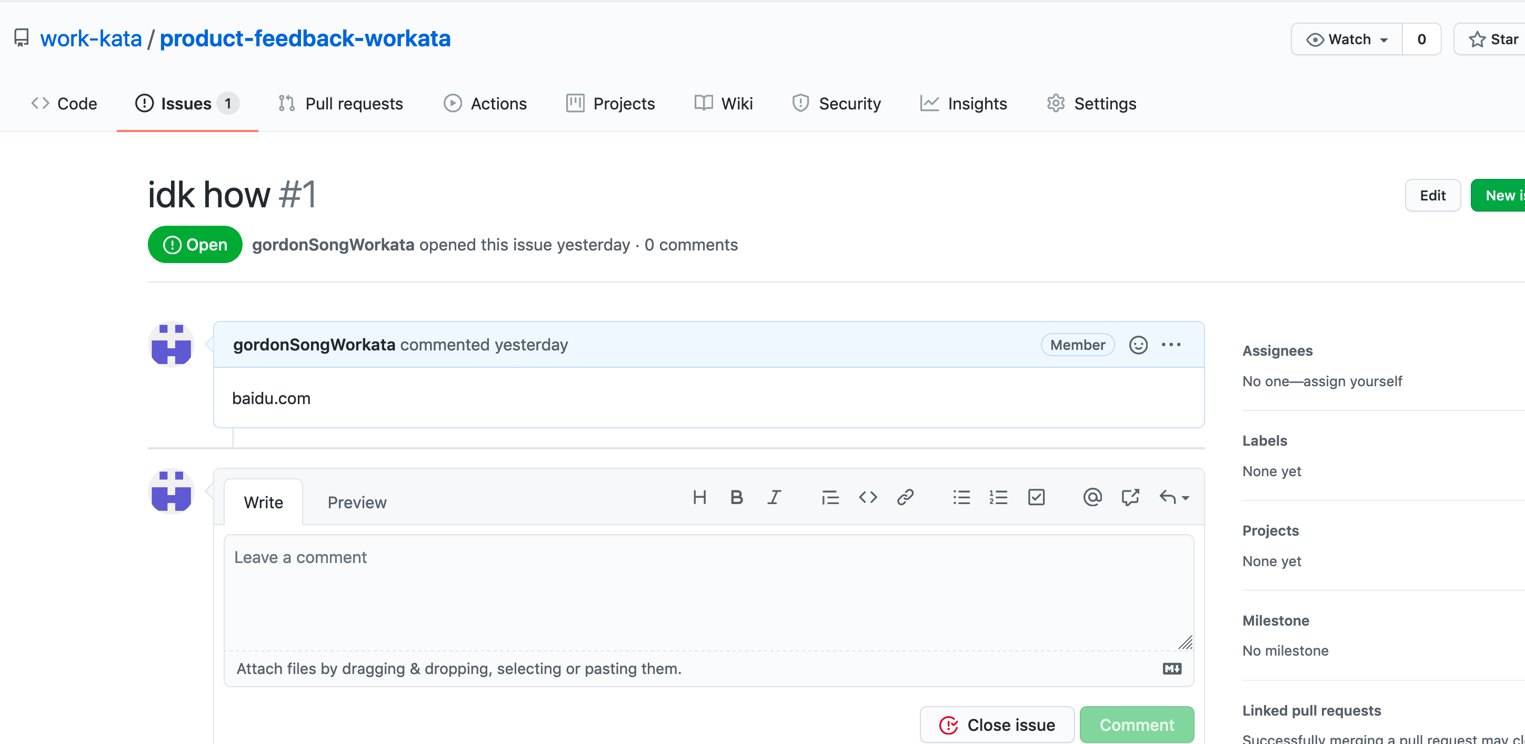Click in the Leave a comment field
This screenshot has height=744, width=1525.
(x=708, y=592)
